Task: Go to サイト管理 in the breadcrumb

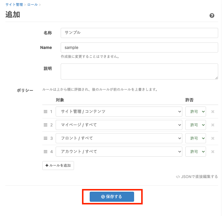Action: click(x=15, y=4)
